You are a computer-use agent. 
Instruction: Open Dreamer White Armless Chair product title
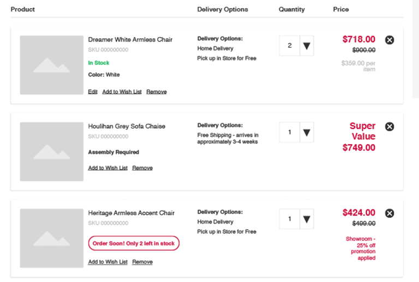coord(130,40)
